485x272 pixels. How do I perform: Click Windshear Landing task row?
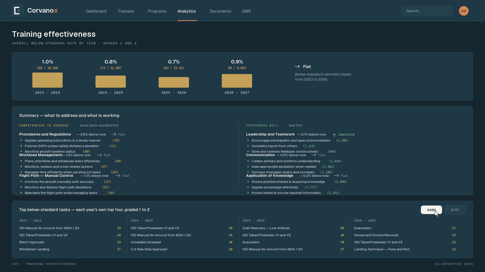pos(70,249)
